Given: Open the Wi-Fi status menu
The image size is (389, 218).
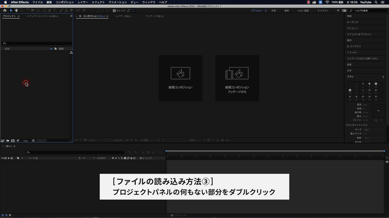Looking at the screenshot, I should pyautogui.click(x=327, y=2).
